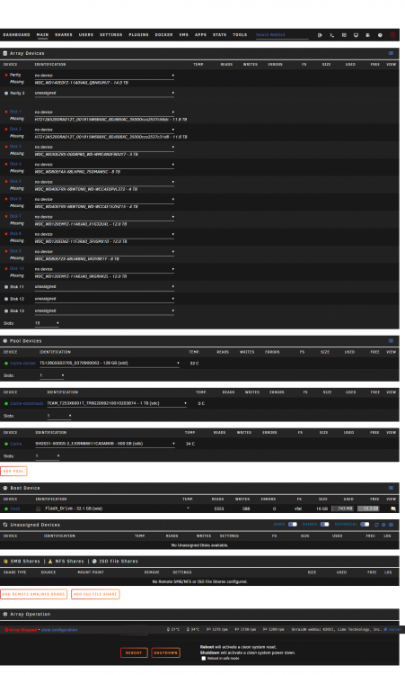The image size is (405, 675).
Task: Click the Unassigned Devices section icon
Action: click(x=5, y=525)
